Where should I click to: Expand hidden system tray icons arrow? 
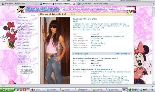click(x=127, y=90)
